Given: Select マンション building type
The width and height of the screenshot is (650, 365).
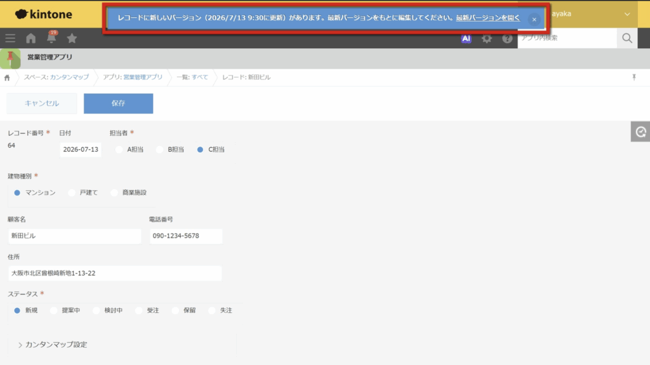Looking at the screenshot, I should click(17, 193).
